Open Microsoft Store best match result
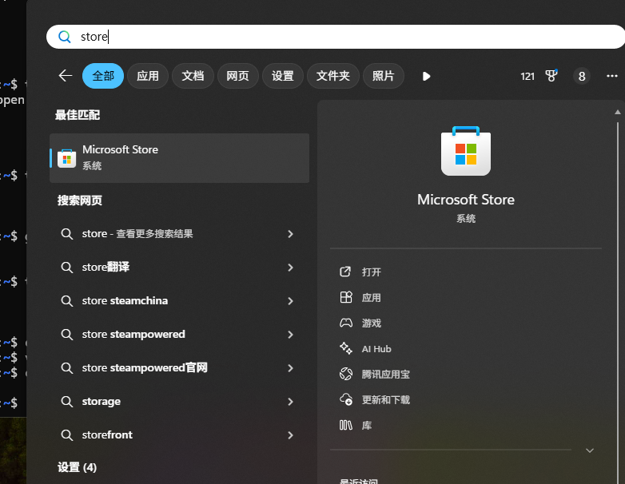 click(x=179, y=158)
